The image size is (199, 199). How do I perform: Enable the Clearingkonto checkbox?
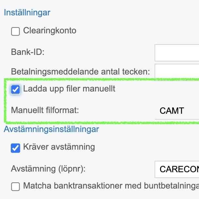click(x=15, y=31)
